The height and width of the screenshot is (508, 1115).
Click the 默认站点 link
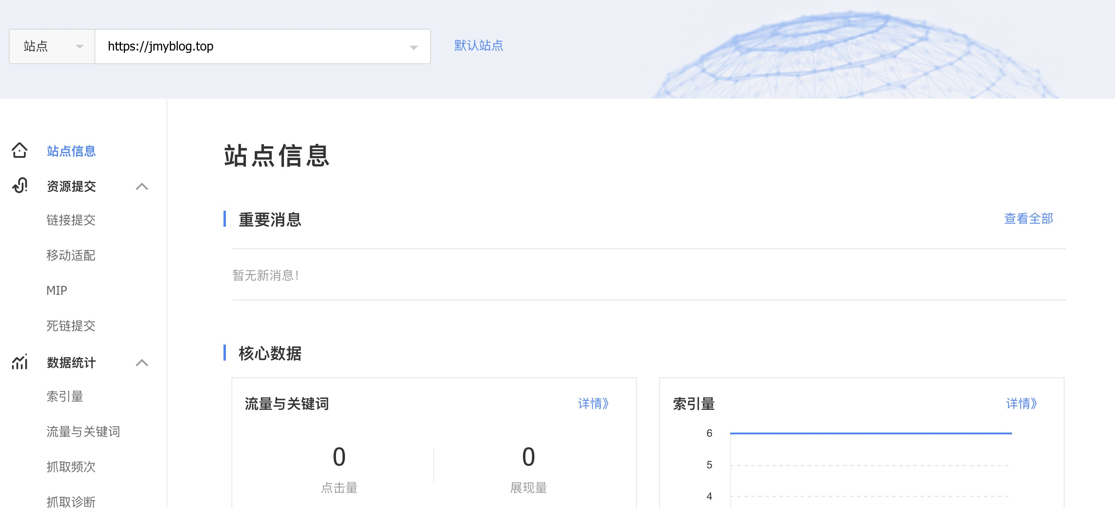point(478,46)
